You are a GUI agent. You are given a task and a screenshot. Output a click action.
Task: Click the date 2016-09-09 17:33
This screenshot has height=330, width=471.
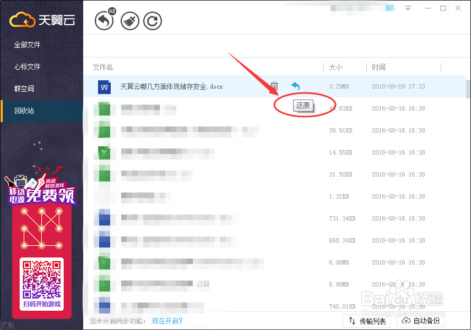[x=398, y=86]
